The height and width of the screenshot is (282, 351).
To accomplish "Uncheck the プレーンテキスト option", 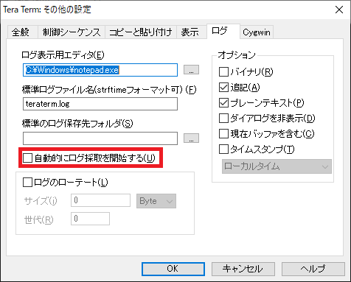I will (223, 103).
